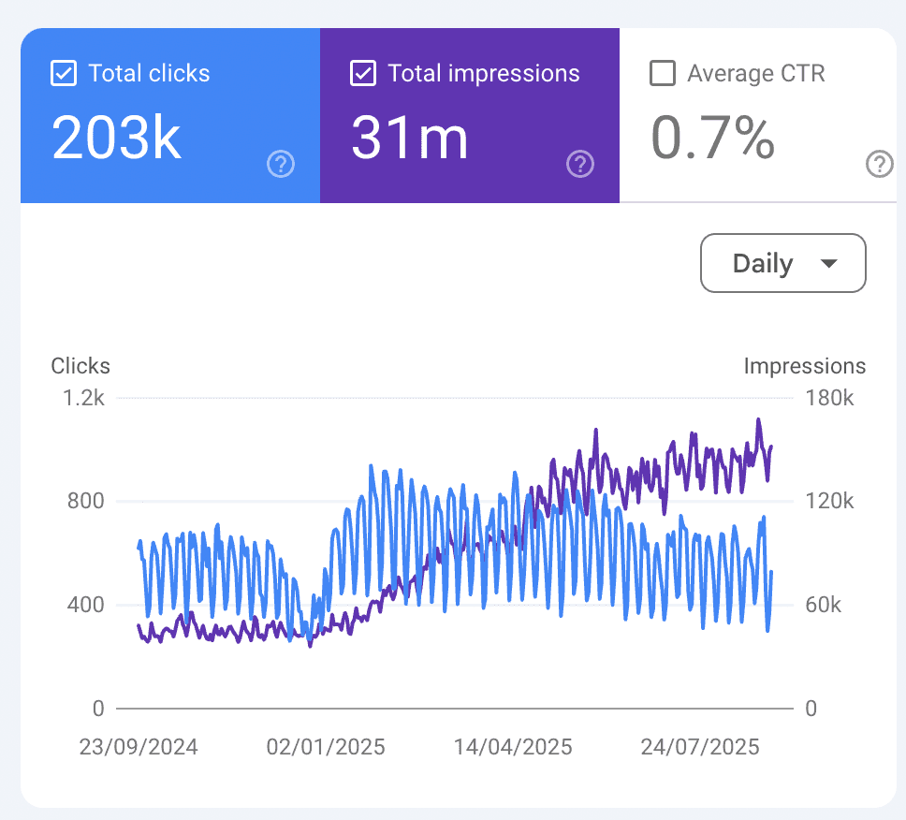Open the Daily granularity dropdown
Screen dimensions: 906x820
782,264
